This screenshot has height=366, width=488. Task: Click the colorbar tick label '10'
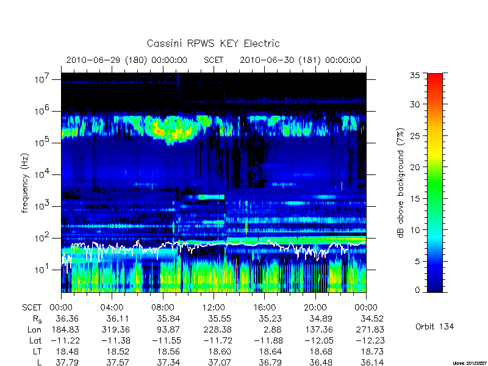pyautogui.click(x=415, y=230)
